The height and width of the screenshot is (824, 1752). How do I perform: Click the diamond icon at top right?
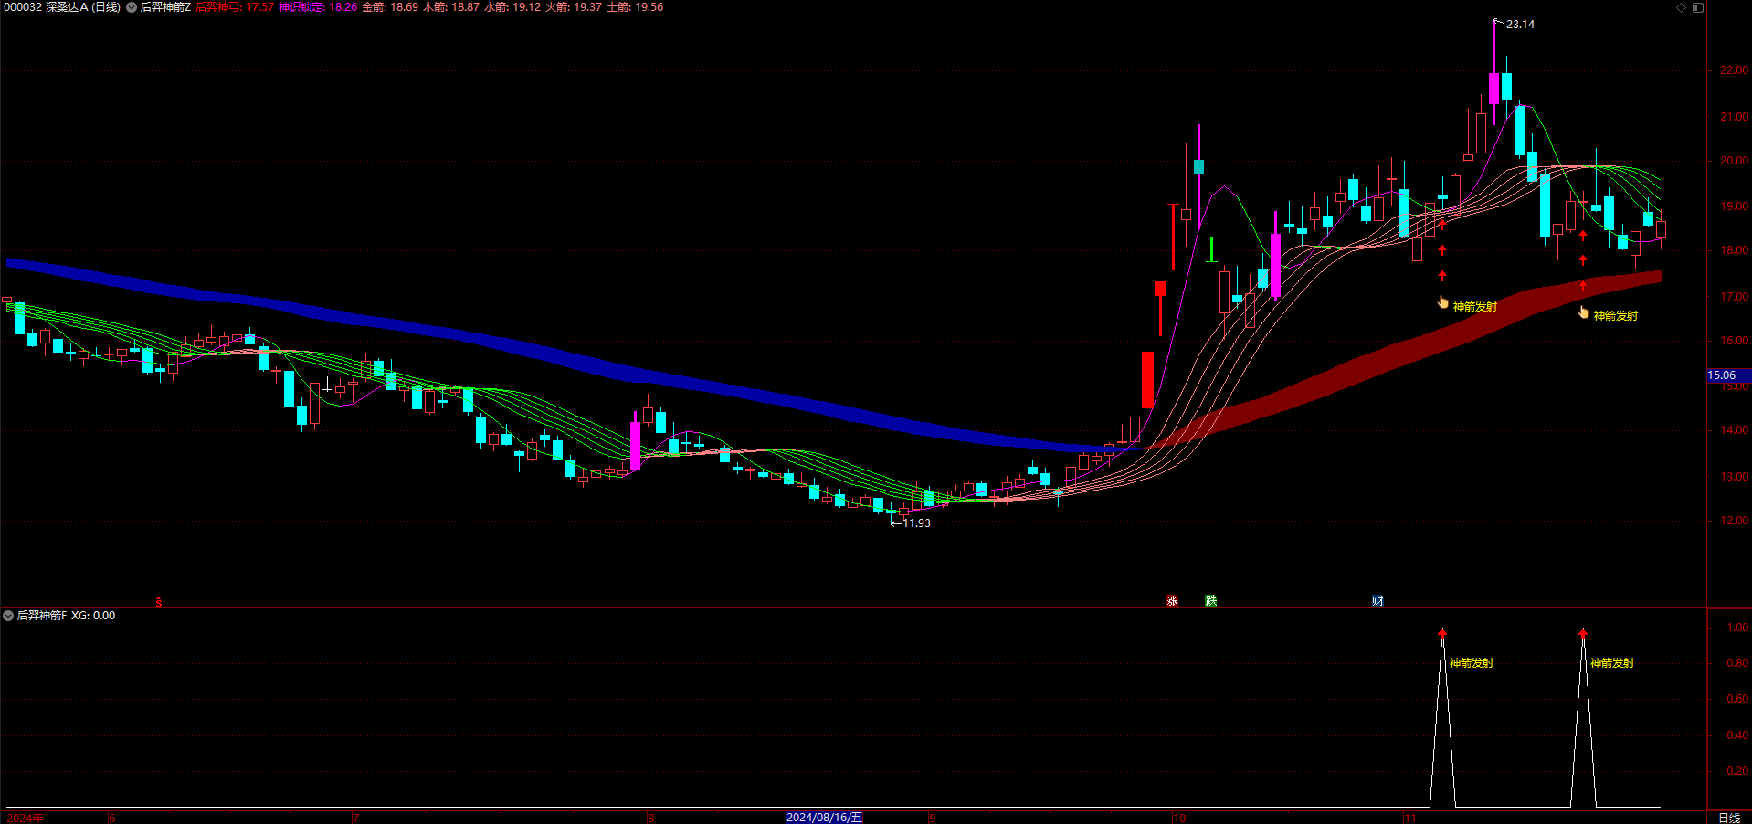tap(1681, 7)
